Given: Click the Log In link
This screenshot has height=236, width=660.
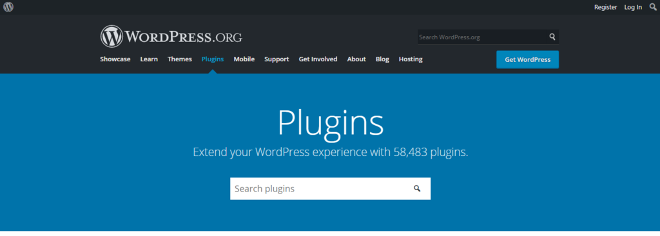Looking at the screenshot, I should coord(633,7).
